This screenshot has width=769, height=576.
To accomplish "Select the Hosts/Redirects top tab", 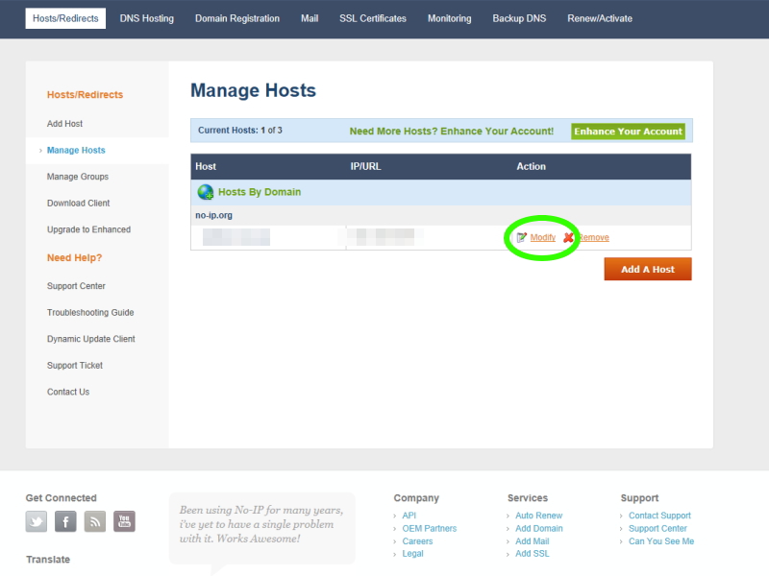I will [65, 18].
